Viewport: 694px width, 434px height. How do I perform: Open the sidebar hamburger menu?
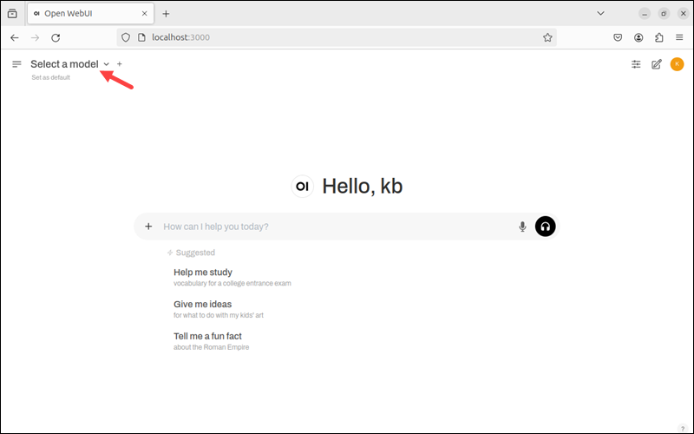[16, 64]
